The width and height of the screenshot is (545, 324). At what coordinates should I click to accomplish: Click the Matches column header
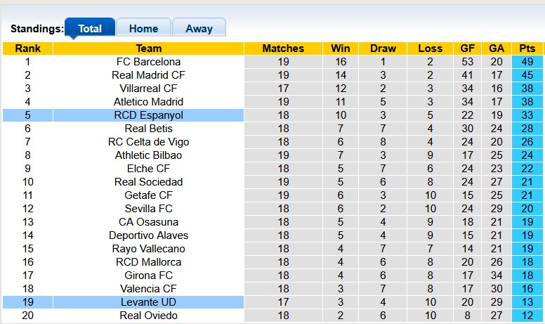click(x=283, y=48)
